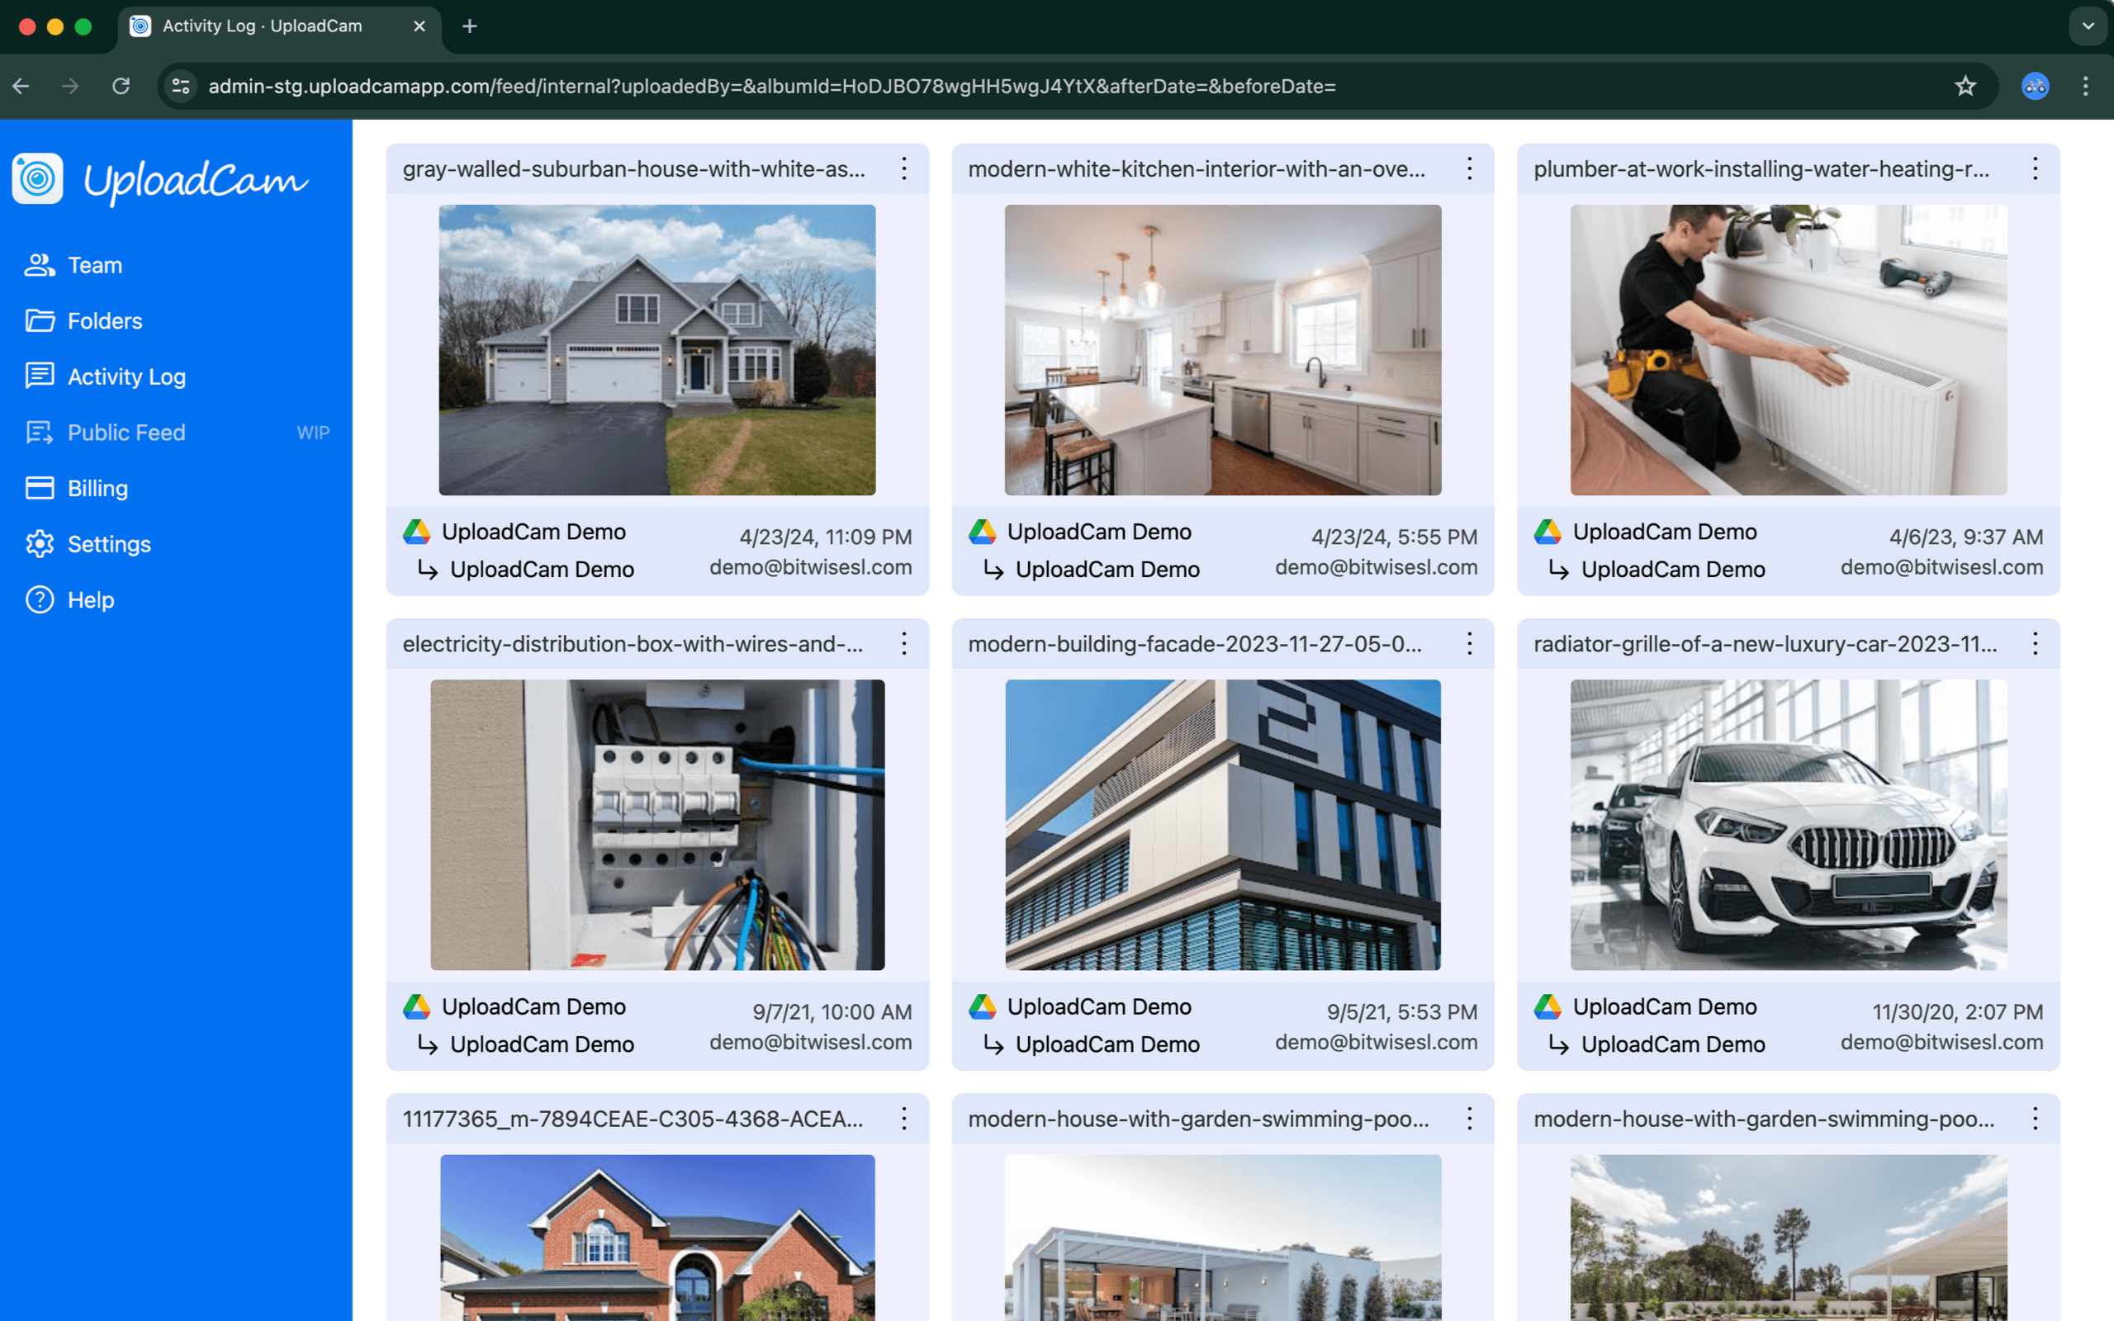2114x1321 pixels.
Task: Click the UploadCam logo icon in sidebar
Action: click(x=37, y=179)
